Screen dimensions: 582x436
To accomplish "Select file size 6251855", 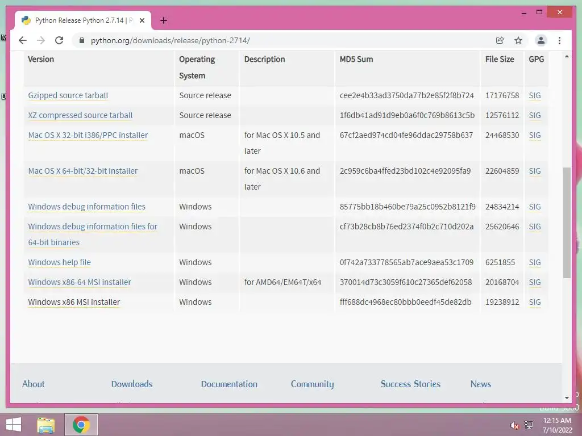I will [500, 262].
